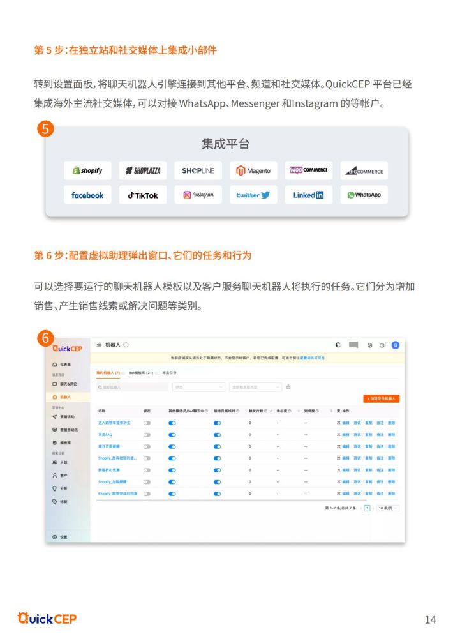Follow the 配置插件可见性 link in the banner
453x641 pixels.
[312, 358]
